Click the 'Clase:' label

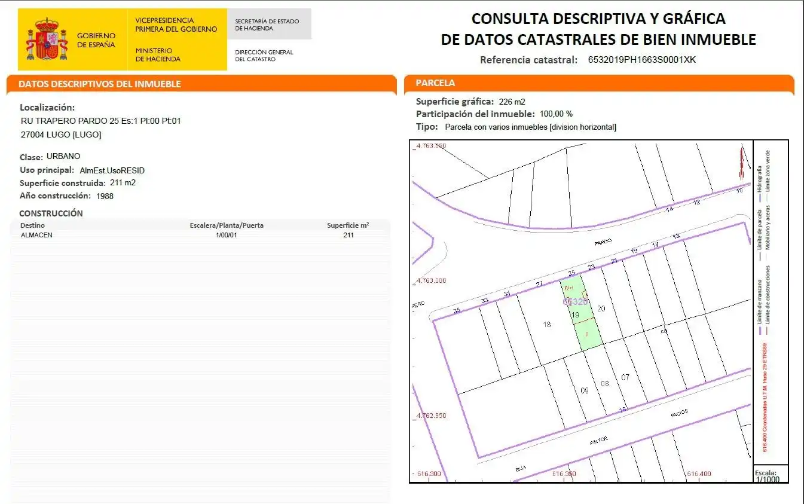(x=31, y=157)
